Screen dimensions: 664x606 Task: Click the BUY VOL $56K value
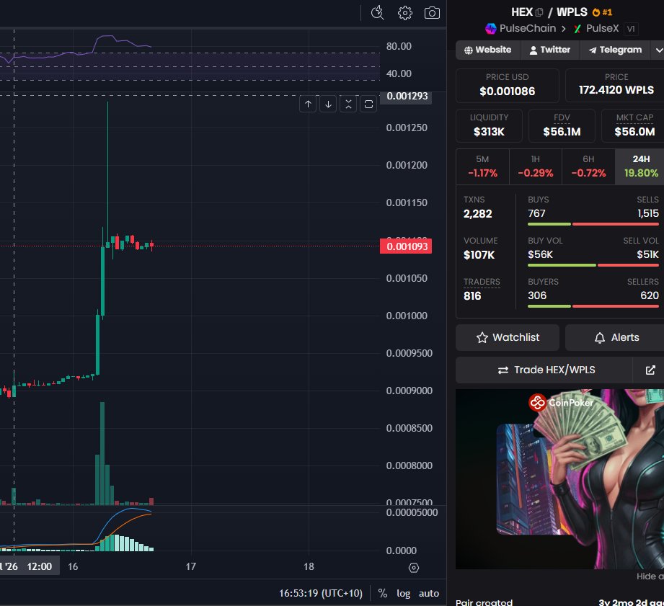540,254
